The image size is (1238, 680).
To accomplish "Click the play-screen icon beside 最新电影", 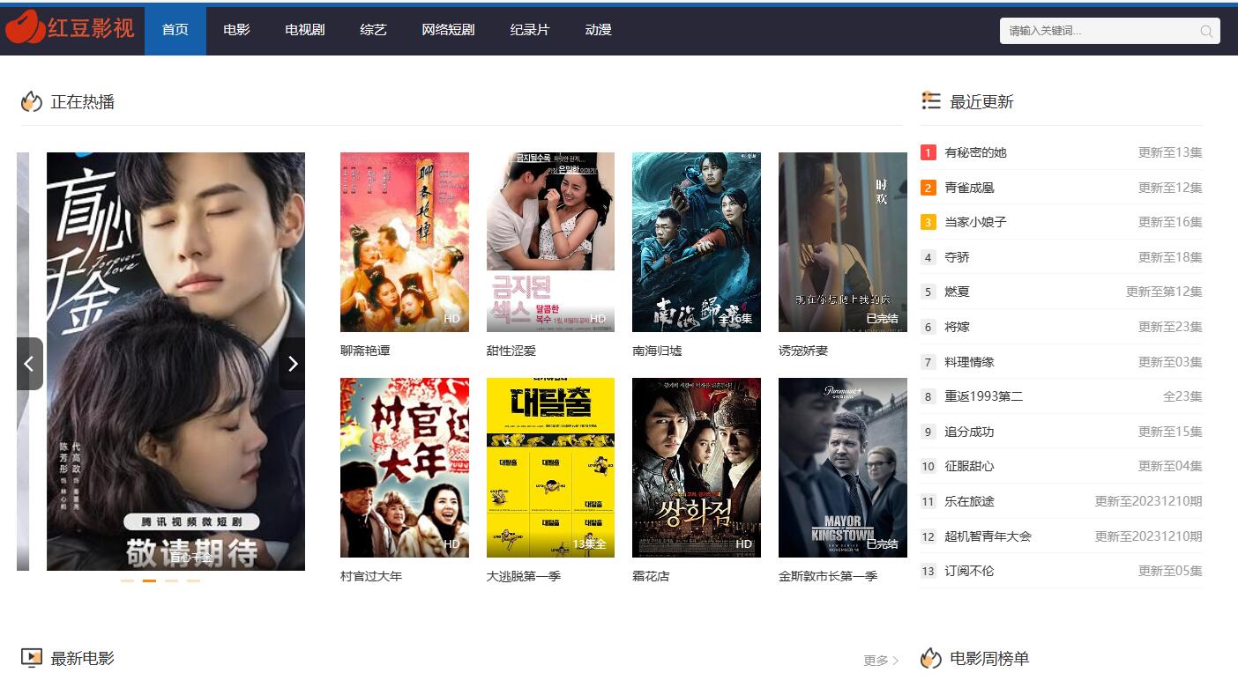I will [32, 657].
